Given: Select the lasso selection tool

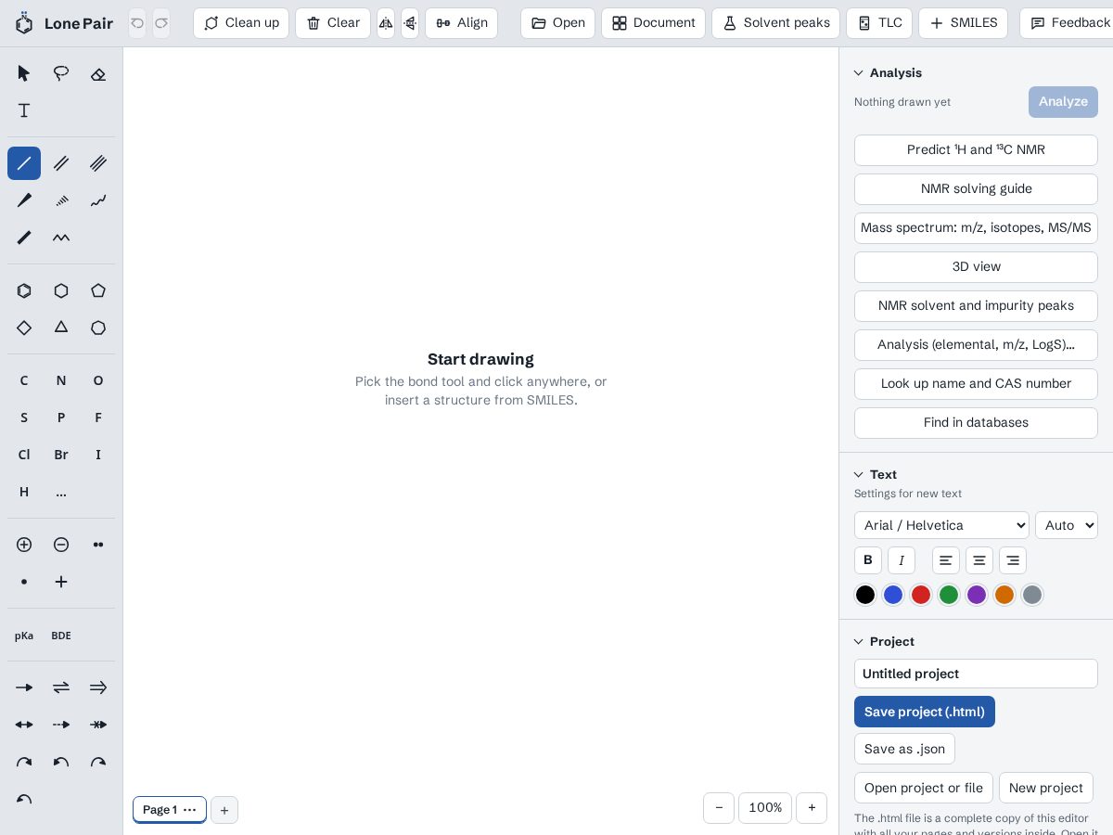Looking at the screenshot, I should click(61, 73).
